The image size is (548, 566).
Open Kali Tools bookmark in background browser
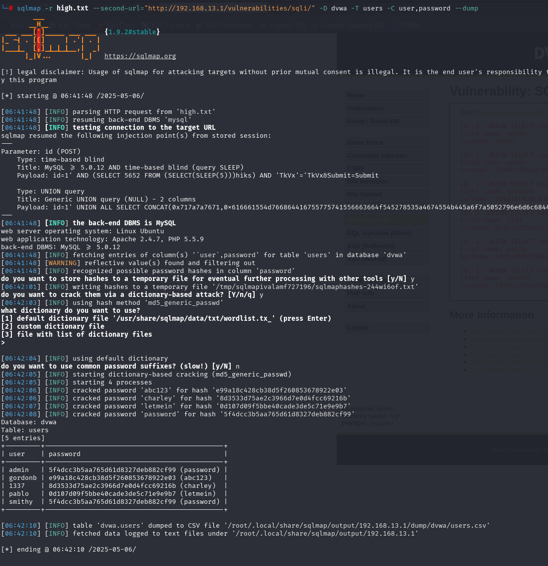71,25
